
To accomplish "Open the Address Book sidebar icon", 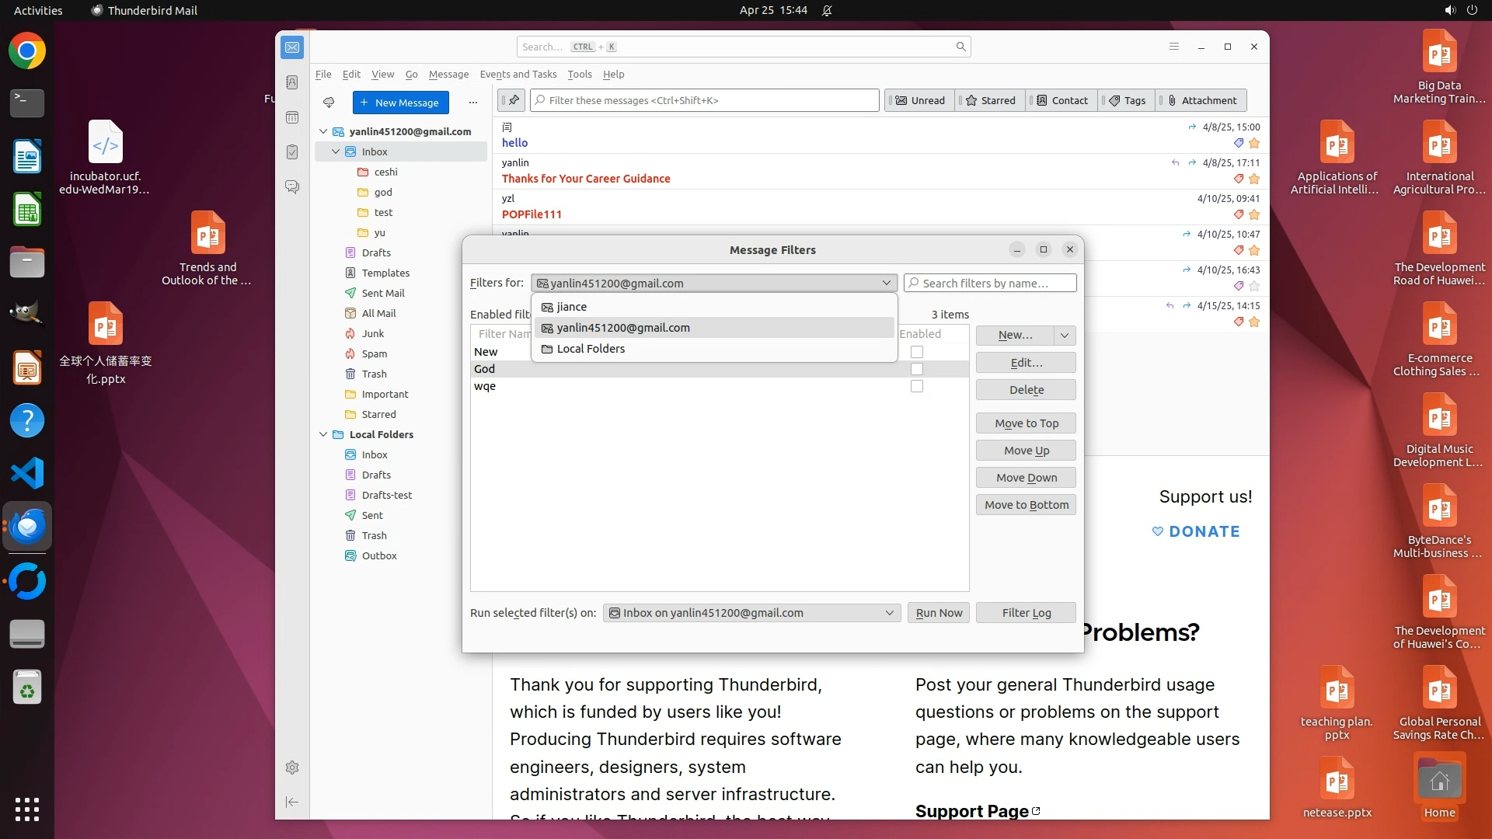I will coord(292,82).
